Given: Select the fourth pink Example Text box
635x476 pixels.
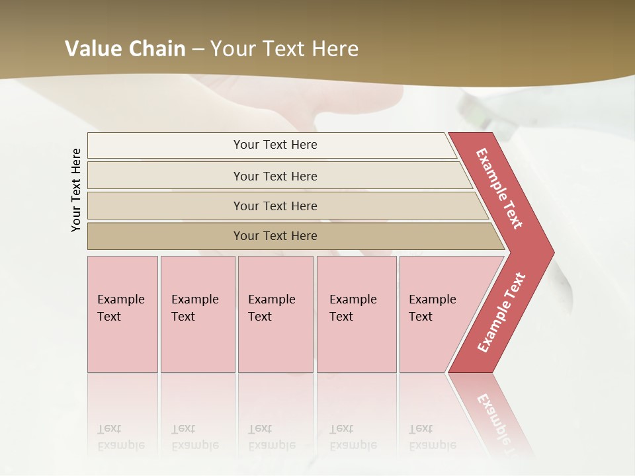Looking at the screenshot, I should (357, 314).
